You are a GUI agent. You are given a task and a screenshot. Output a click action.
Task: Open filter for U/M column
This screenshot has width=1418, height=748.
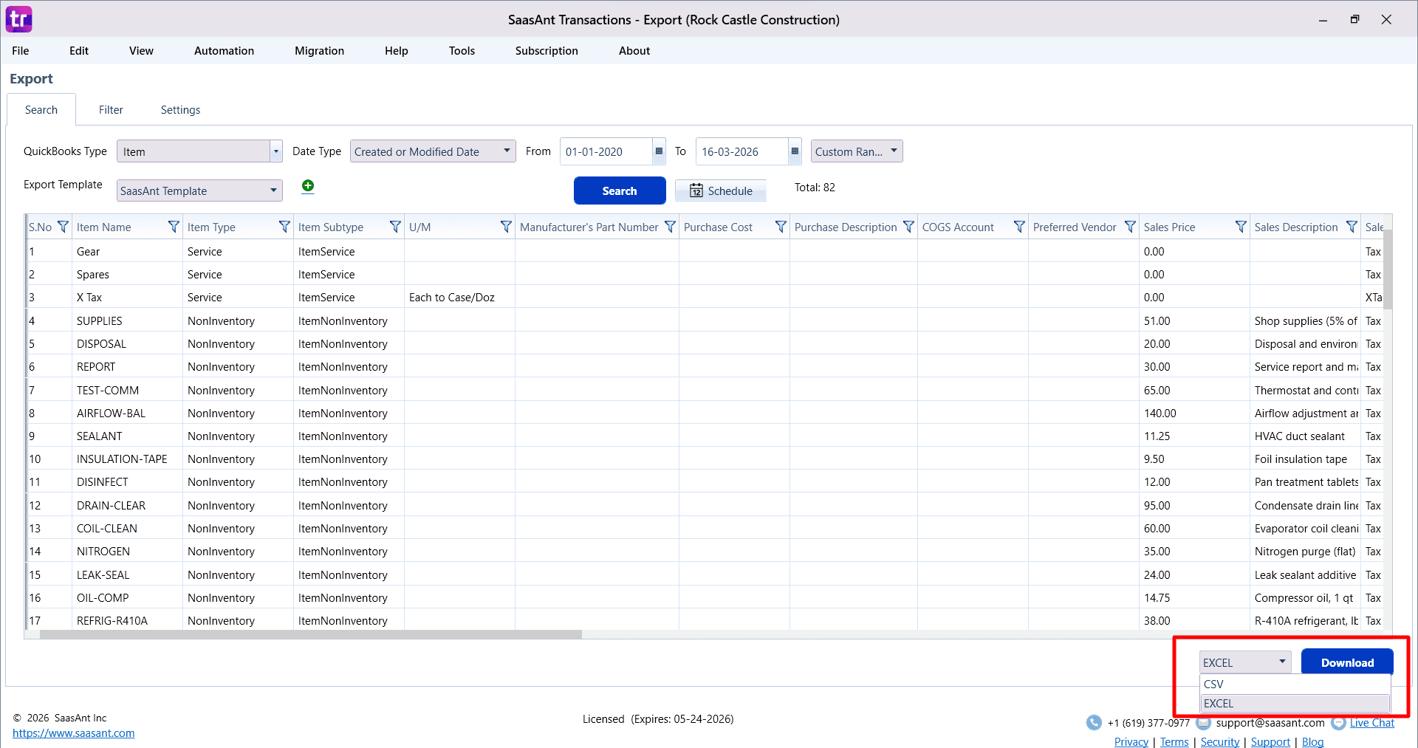506,227
